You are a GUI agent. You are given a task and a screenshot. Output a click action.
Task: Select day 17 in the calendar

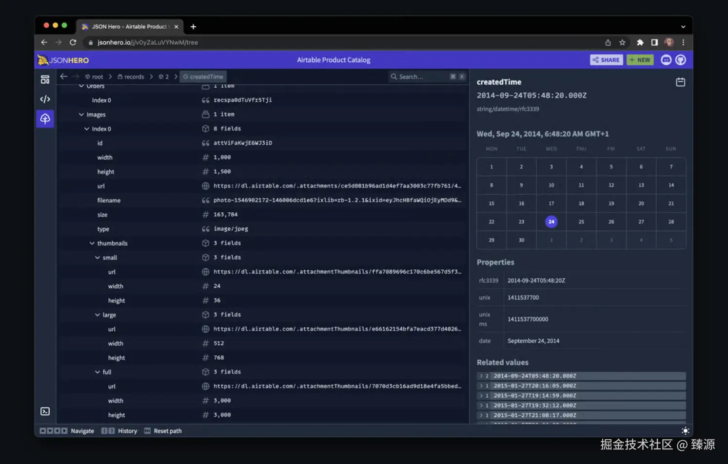[x=551, y=204]
